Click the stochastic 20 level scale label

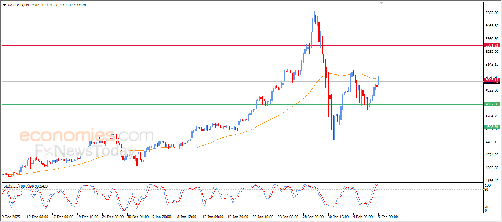pyautogui.click(x=487, y=206)
